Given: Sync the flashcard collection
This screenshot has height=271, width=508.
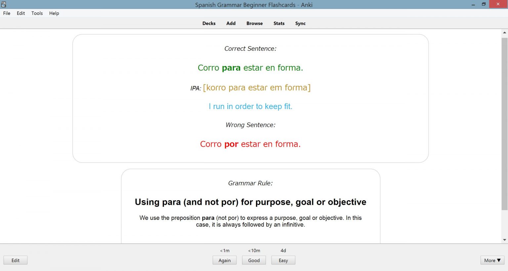Looking at the screenshot, I should [300, 23].
